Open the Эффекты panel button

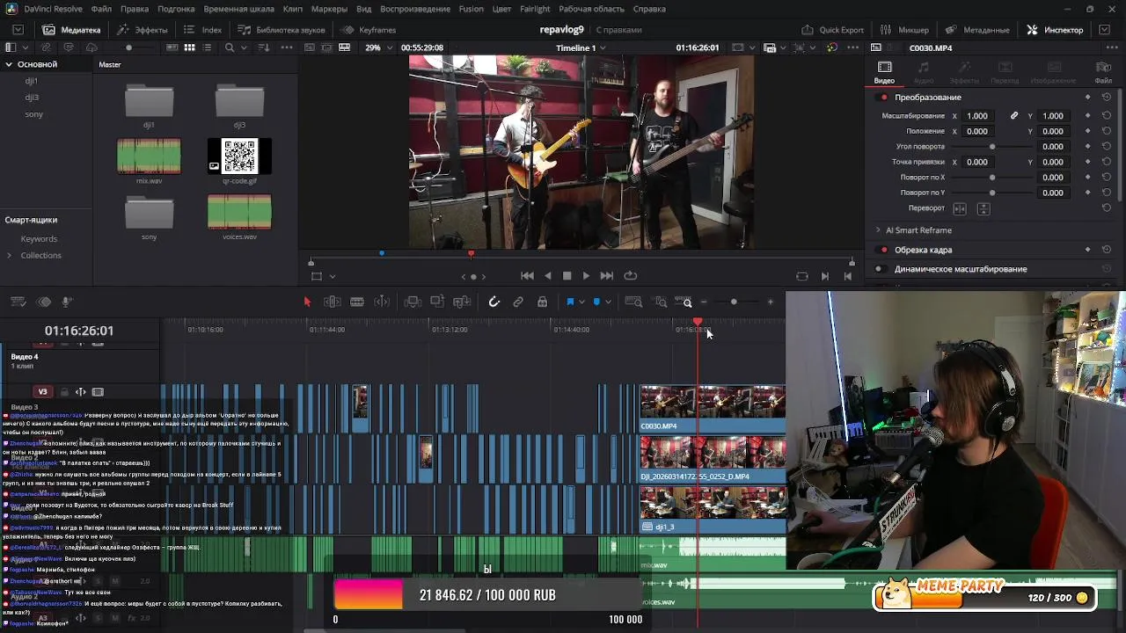click(x=143, y=30)
